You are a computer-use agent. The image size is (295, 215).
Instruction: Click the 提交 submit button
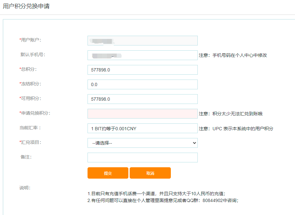click(x=108, y=173)
